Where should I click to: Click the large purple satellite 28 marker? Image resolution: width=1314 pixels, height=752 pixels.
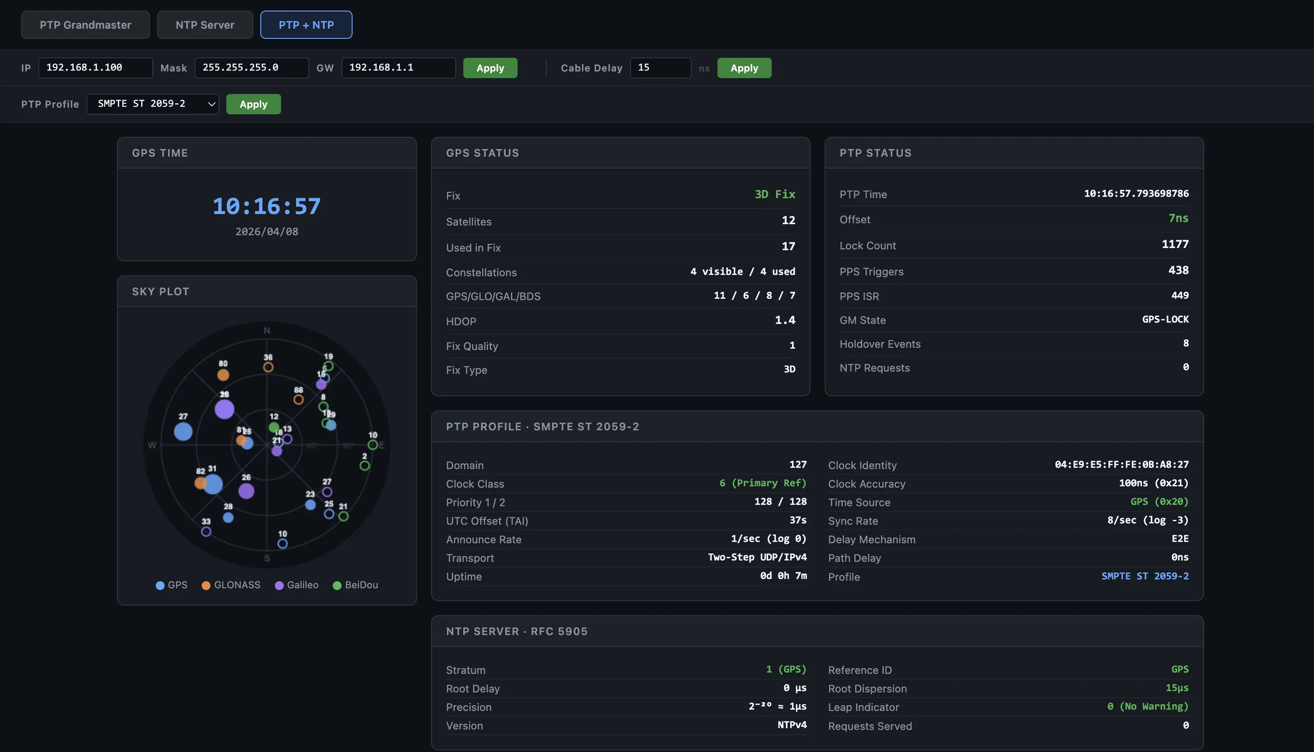click(x=224, y=409)
